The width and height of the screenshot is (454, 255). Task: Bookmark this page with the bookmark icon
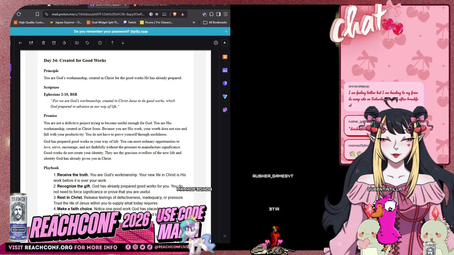[x=37, y=14]
